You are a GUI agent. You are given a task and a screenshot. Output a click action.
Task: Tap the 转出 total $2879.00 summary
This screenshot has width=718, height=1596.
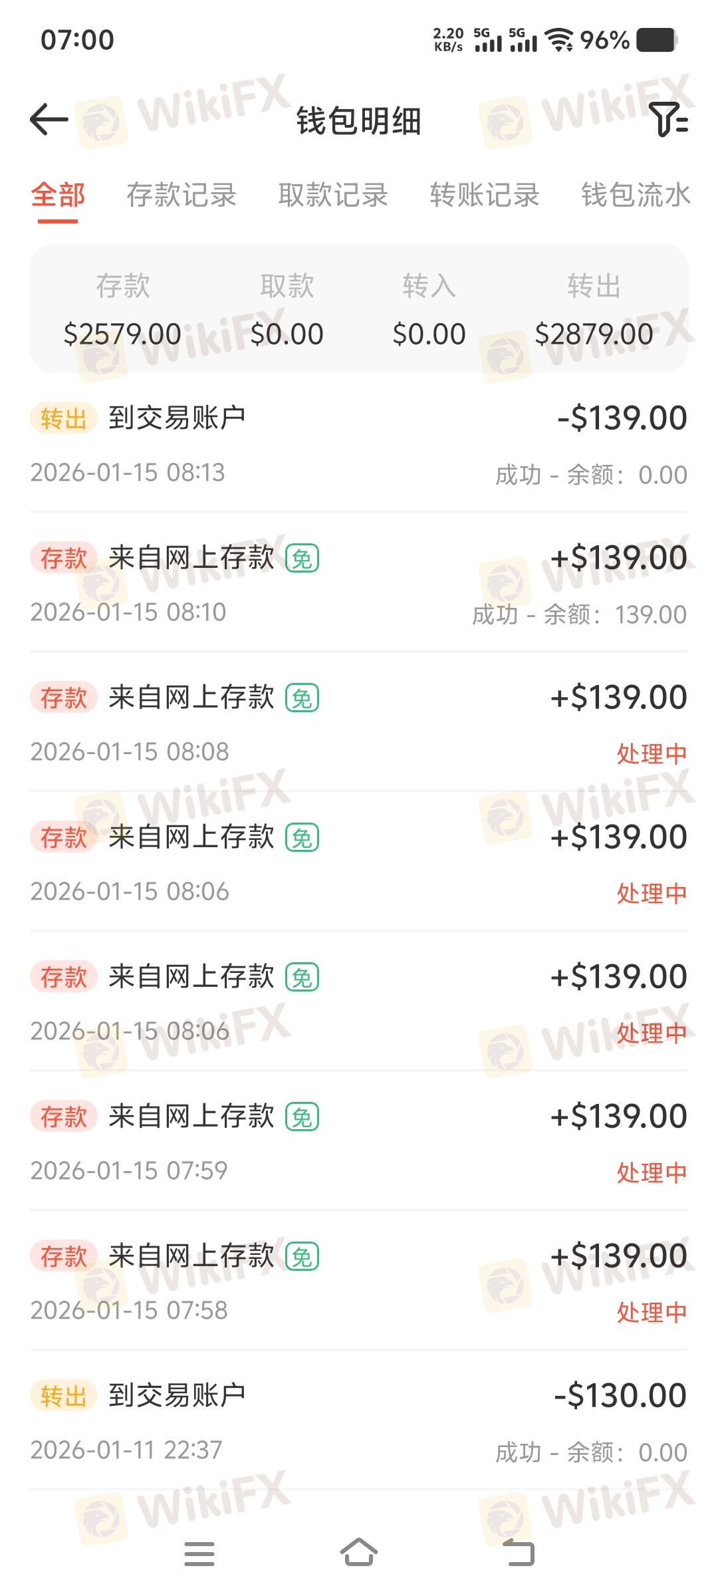(x=594, y=311)
